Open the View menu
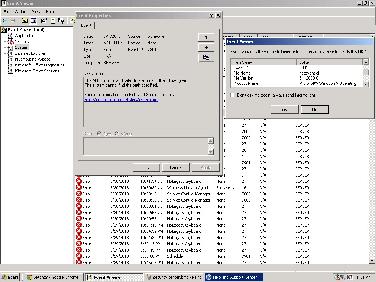Screen dimensions: 376x282 click(x=36, y=12)
